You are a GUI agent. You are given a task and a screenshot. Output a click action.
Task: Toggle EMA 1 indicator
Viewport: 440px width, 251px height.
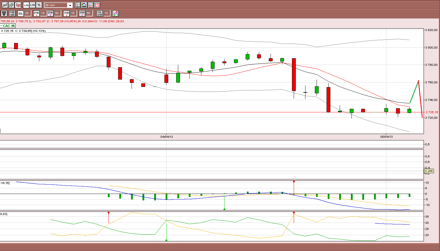pyautogui.click(x=36, y=13)
